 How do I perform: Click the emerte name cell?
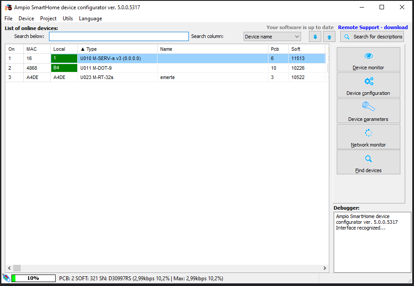(213, 77)
